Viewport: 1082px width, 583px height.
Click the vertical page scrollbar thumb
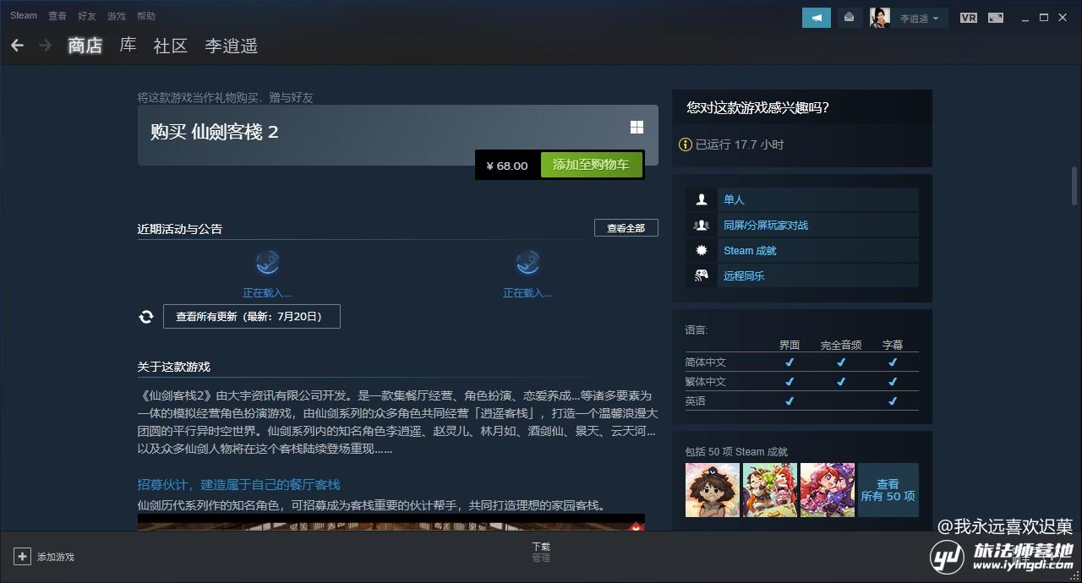pos(1074,186)
